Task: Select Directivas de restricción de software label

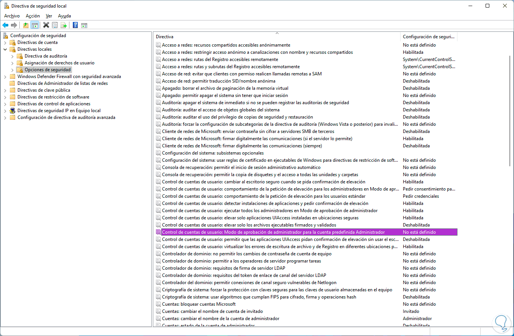Action: [53, 97]
